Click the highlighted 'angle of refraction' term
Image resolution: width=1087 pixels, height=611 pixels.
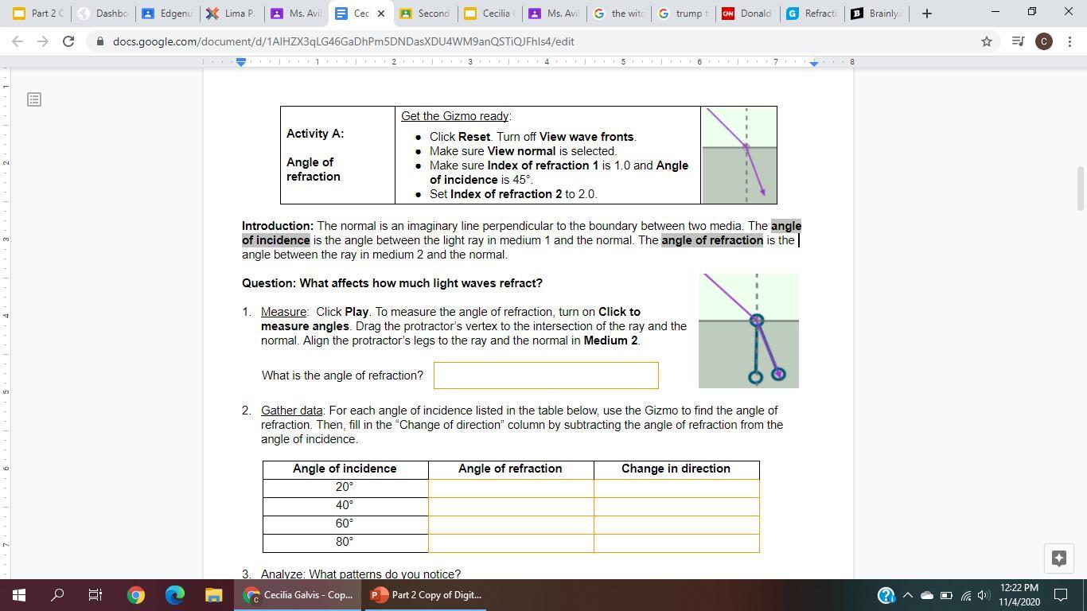coord(712,240)
